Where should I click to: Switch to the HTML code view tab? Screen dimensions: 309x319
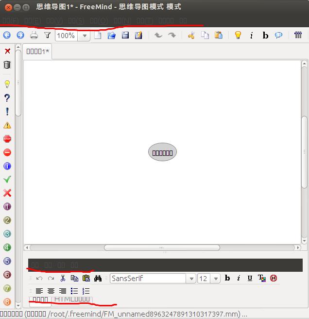click(72, 299)
